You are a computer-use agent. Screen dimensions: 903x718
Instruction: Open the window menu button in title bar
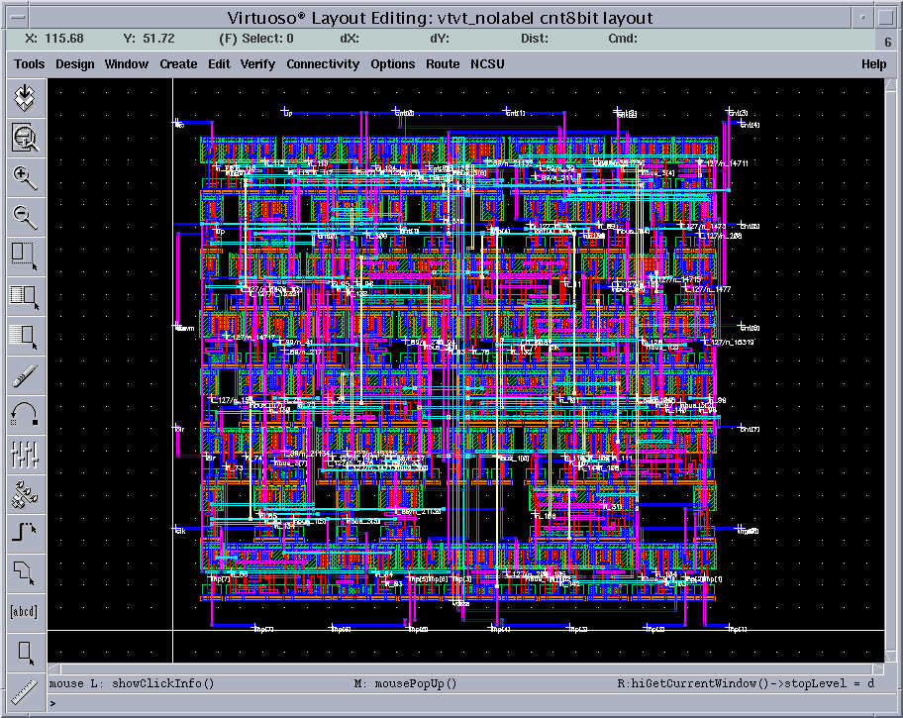pos(13,18)
